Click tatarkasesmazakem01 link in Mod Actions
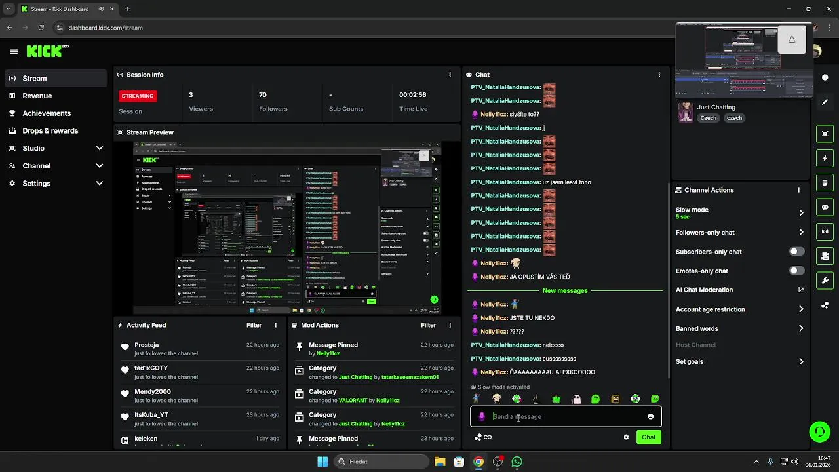 [410, 377]
